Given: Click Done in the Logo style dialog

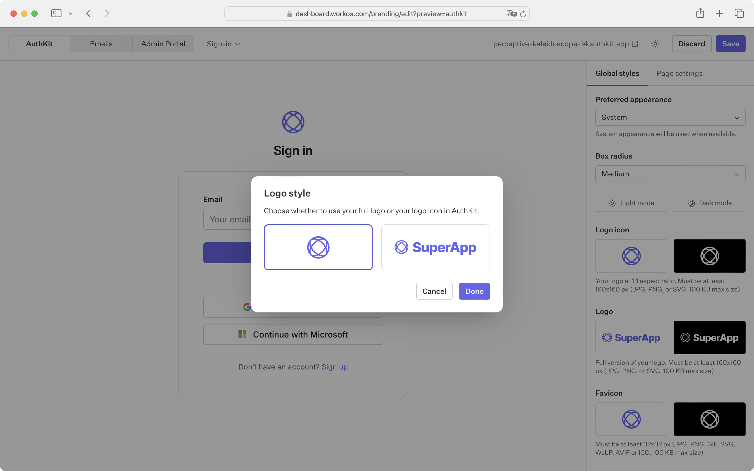Looking at the screenshot, I should (x=474, y=291).
